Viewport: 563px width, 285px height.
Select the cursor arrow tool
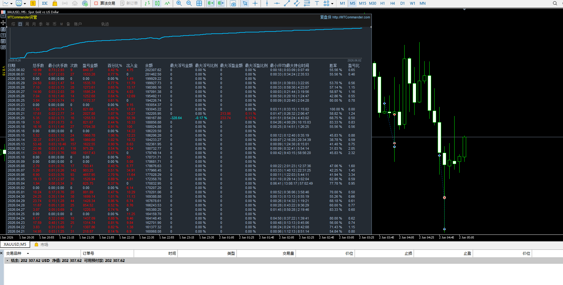click(x=245, y=3)
